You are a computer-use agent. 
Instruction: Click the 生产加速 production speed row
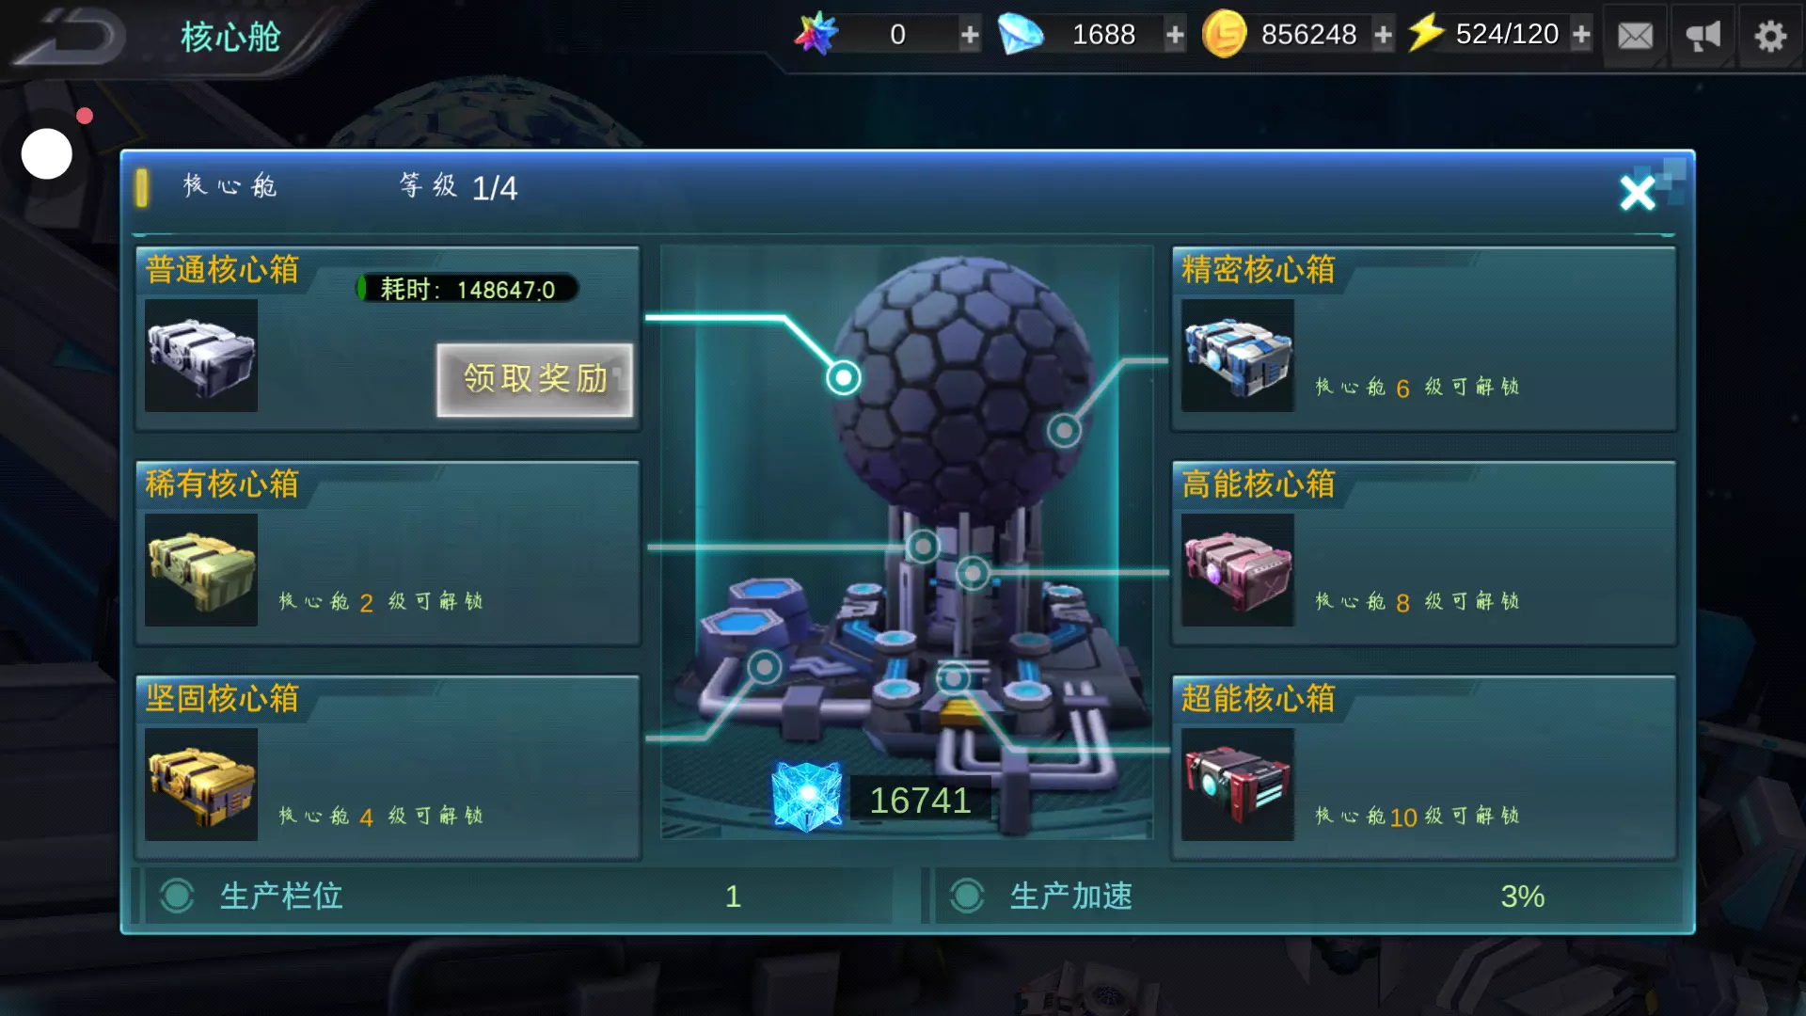1306,896
